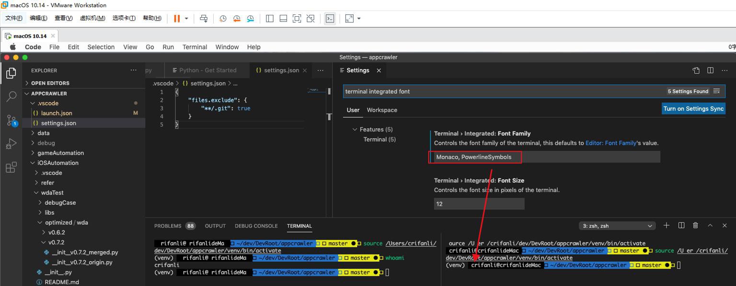Toggle the VMware library sidebar view
Screen dimensions: 736x286
(x=270, y=18)
